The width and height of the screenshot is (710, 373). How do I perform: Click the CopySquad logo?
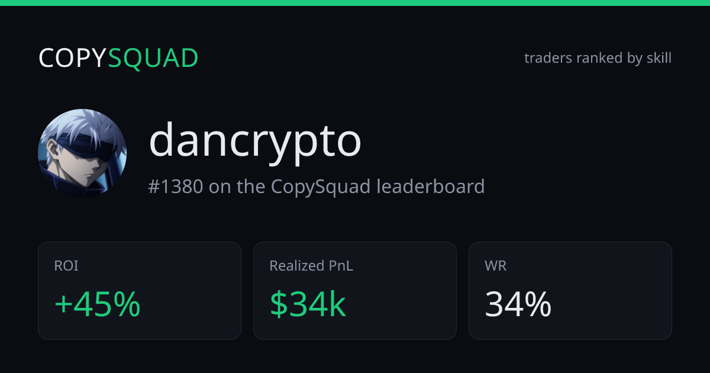118,58
